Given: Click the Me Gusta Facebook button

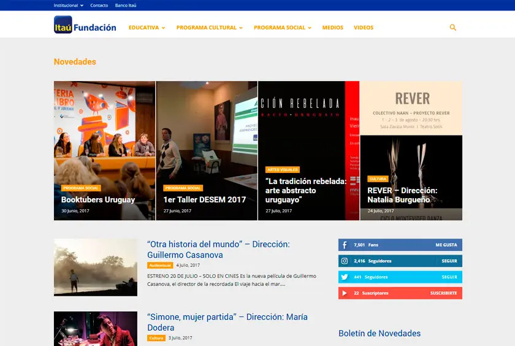Looking at the screenshot, I should pyautogui.click(x=446, y=245).
